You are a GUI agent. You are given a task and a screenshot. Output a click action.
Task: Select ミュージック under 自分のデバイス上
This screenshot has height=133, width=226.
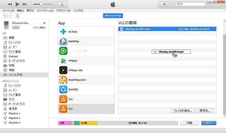point(24,85)
